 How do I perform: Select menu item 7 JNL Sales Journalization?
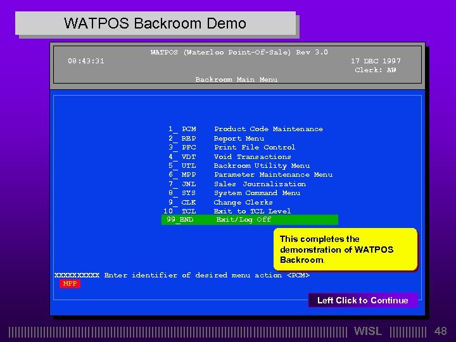click(237, 184)
